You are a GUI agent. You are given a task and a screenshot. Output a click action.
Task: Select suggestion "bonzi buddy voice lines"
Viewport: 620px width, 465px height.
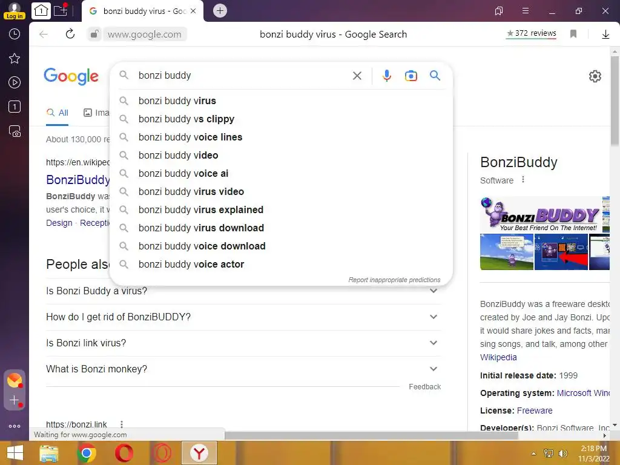(281, 137)
